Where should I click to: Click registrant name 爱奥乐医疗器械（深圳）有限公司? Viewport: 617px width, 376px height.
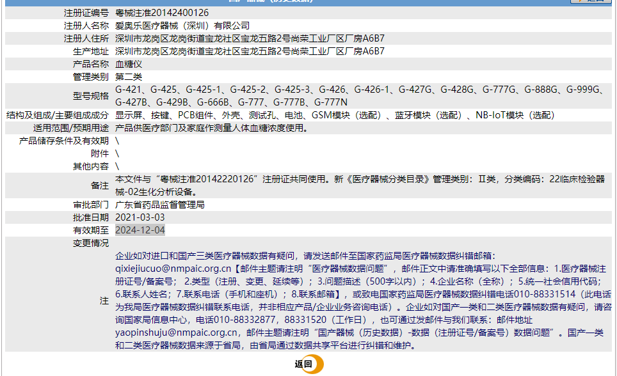point(181,24)
